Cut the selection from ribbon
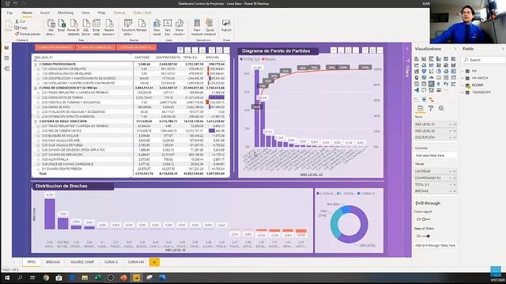Image resolution: width=506 pixels, height=284 pixels. pyautogui.click(x=20, y=21)
